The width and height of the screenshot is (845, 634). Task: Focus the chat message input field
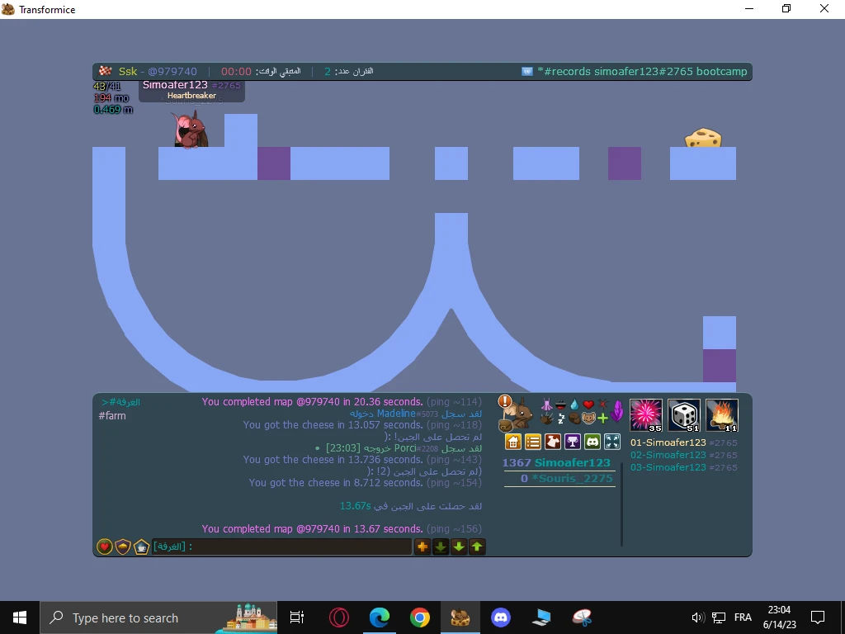(x=281, y=546)
